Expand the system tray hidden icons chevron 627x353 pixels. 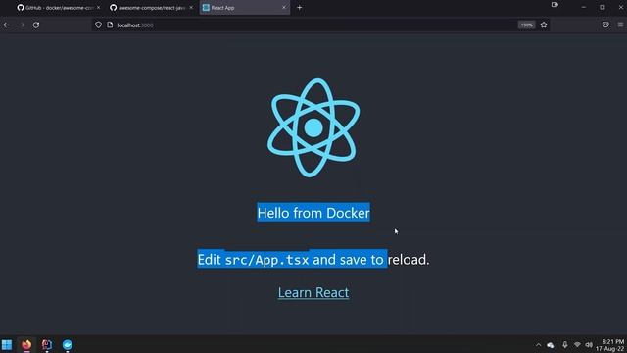538,345
